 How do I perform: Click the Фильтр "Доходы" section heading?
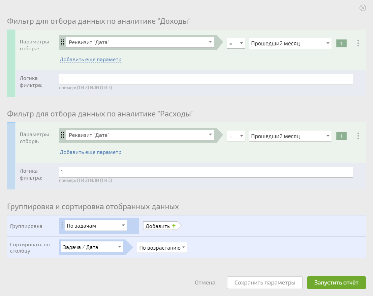pyautogui.click(x=99, y=21)
